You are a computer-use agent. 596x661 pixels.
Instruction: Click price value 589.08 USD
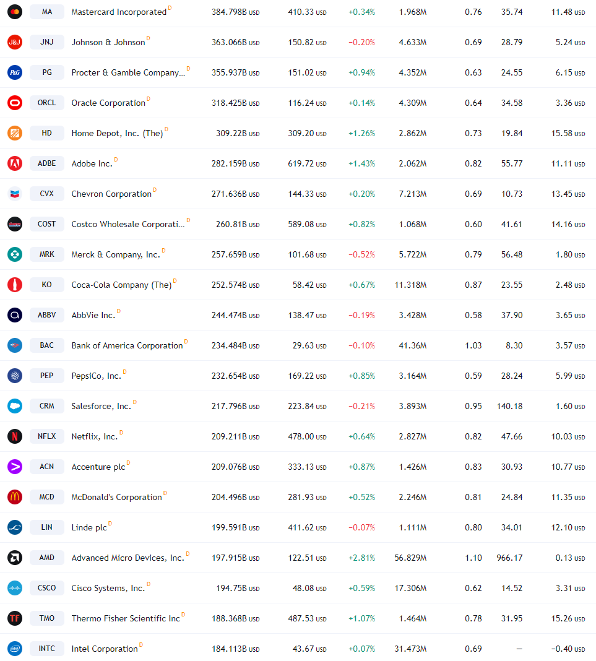307,225
